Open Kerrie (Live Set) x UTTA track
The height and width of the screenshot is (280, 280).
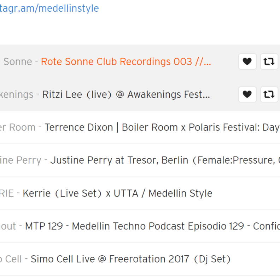pyautogui.click(x=117, y=193)
